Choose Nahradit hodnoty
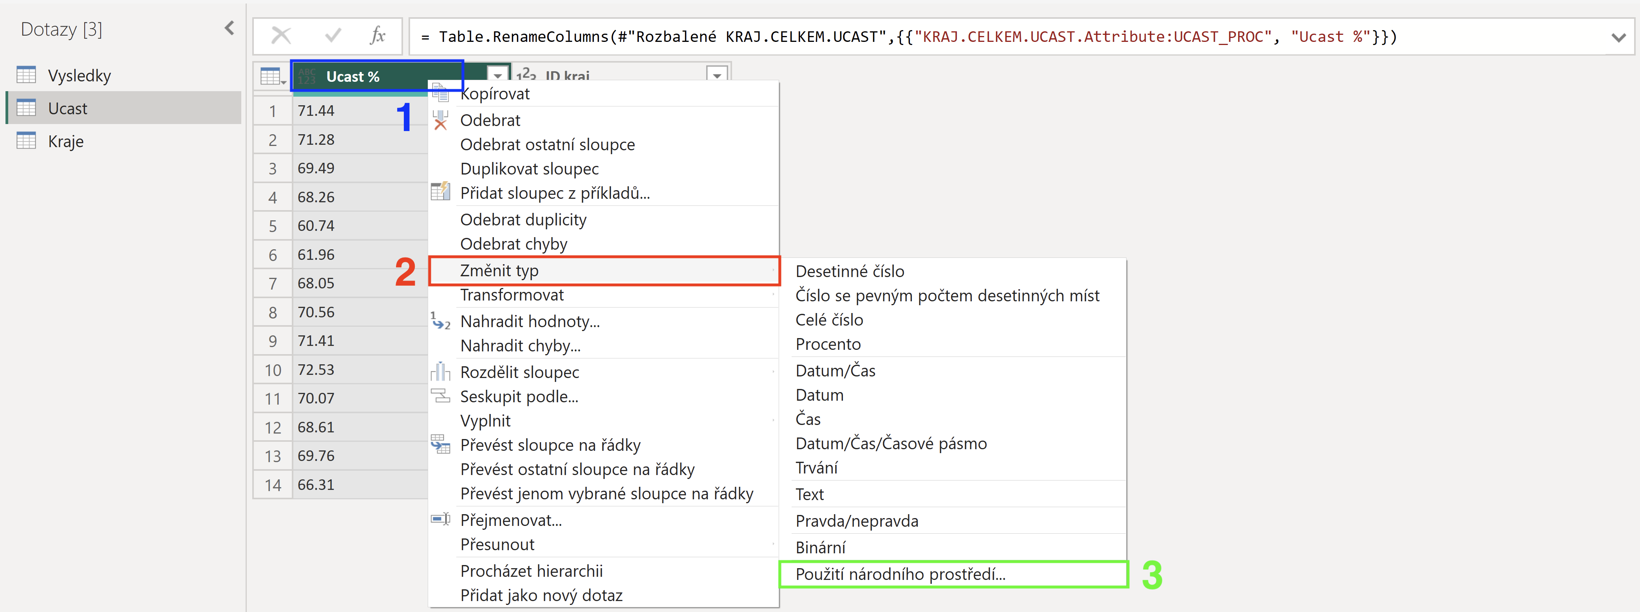Screen dimensions: 1640x612 pyautogui.click(x=604, y=321)
